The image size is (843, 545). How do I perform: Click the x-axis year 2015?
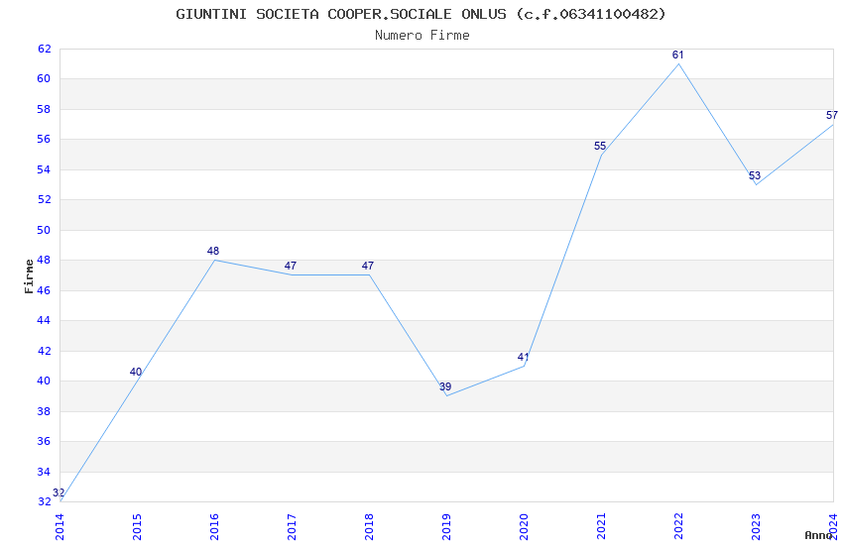tap(137, 526)
